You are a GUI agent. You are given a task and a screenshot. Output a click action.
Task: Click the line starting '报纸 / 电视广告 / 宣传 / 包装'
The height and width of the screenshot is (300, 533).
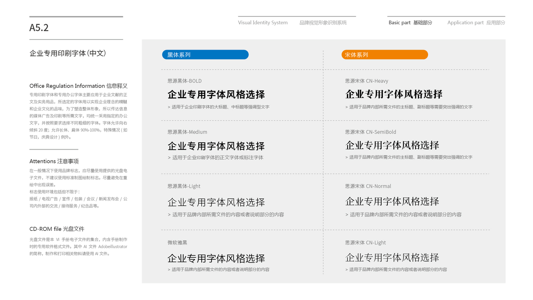point(78,199)
